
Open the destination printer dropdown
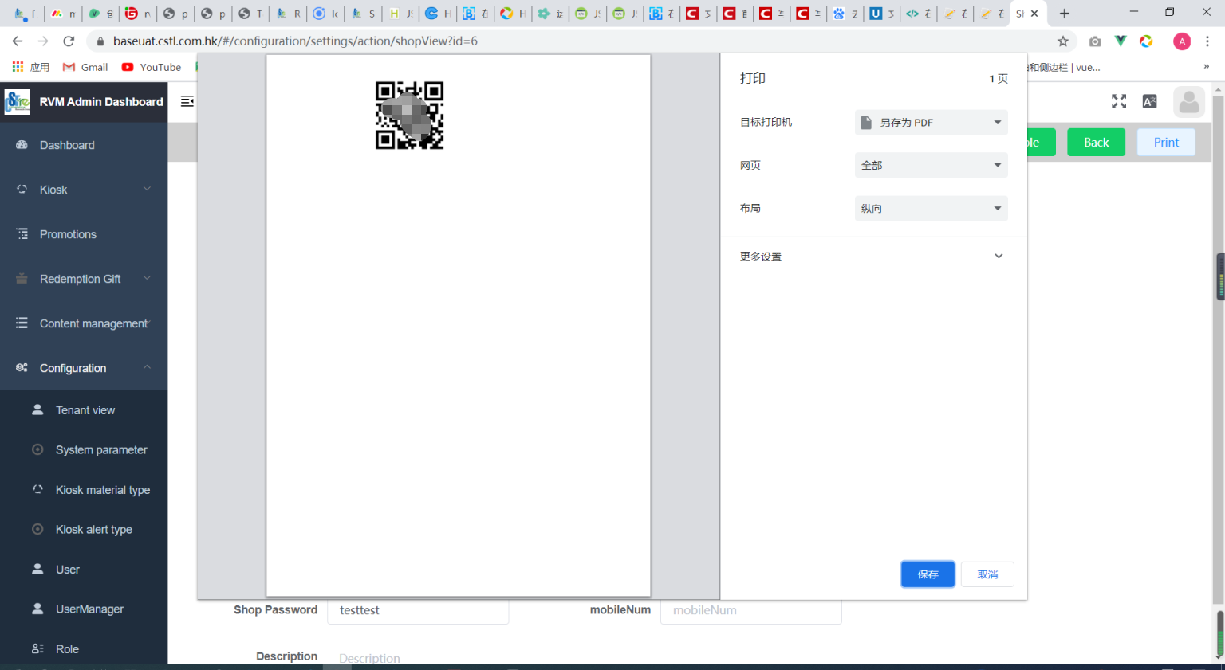[932, 123]
